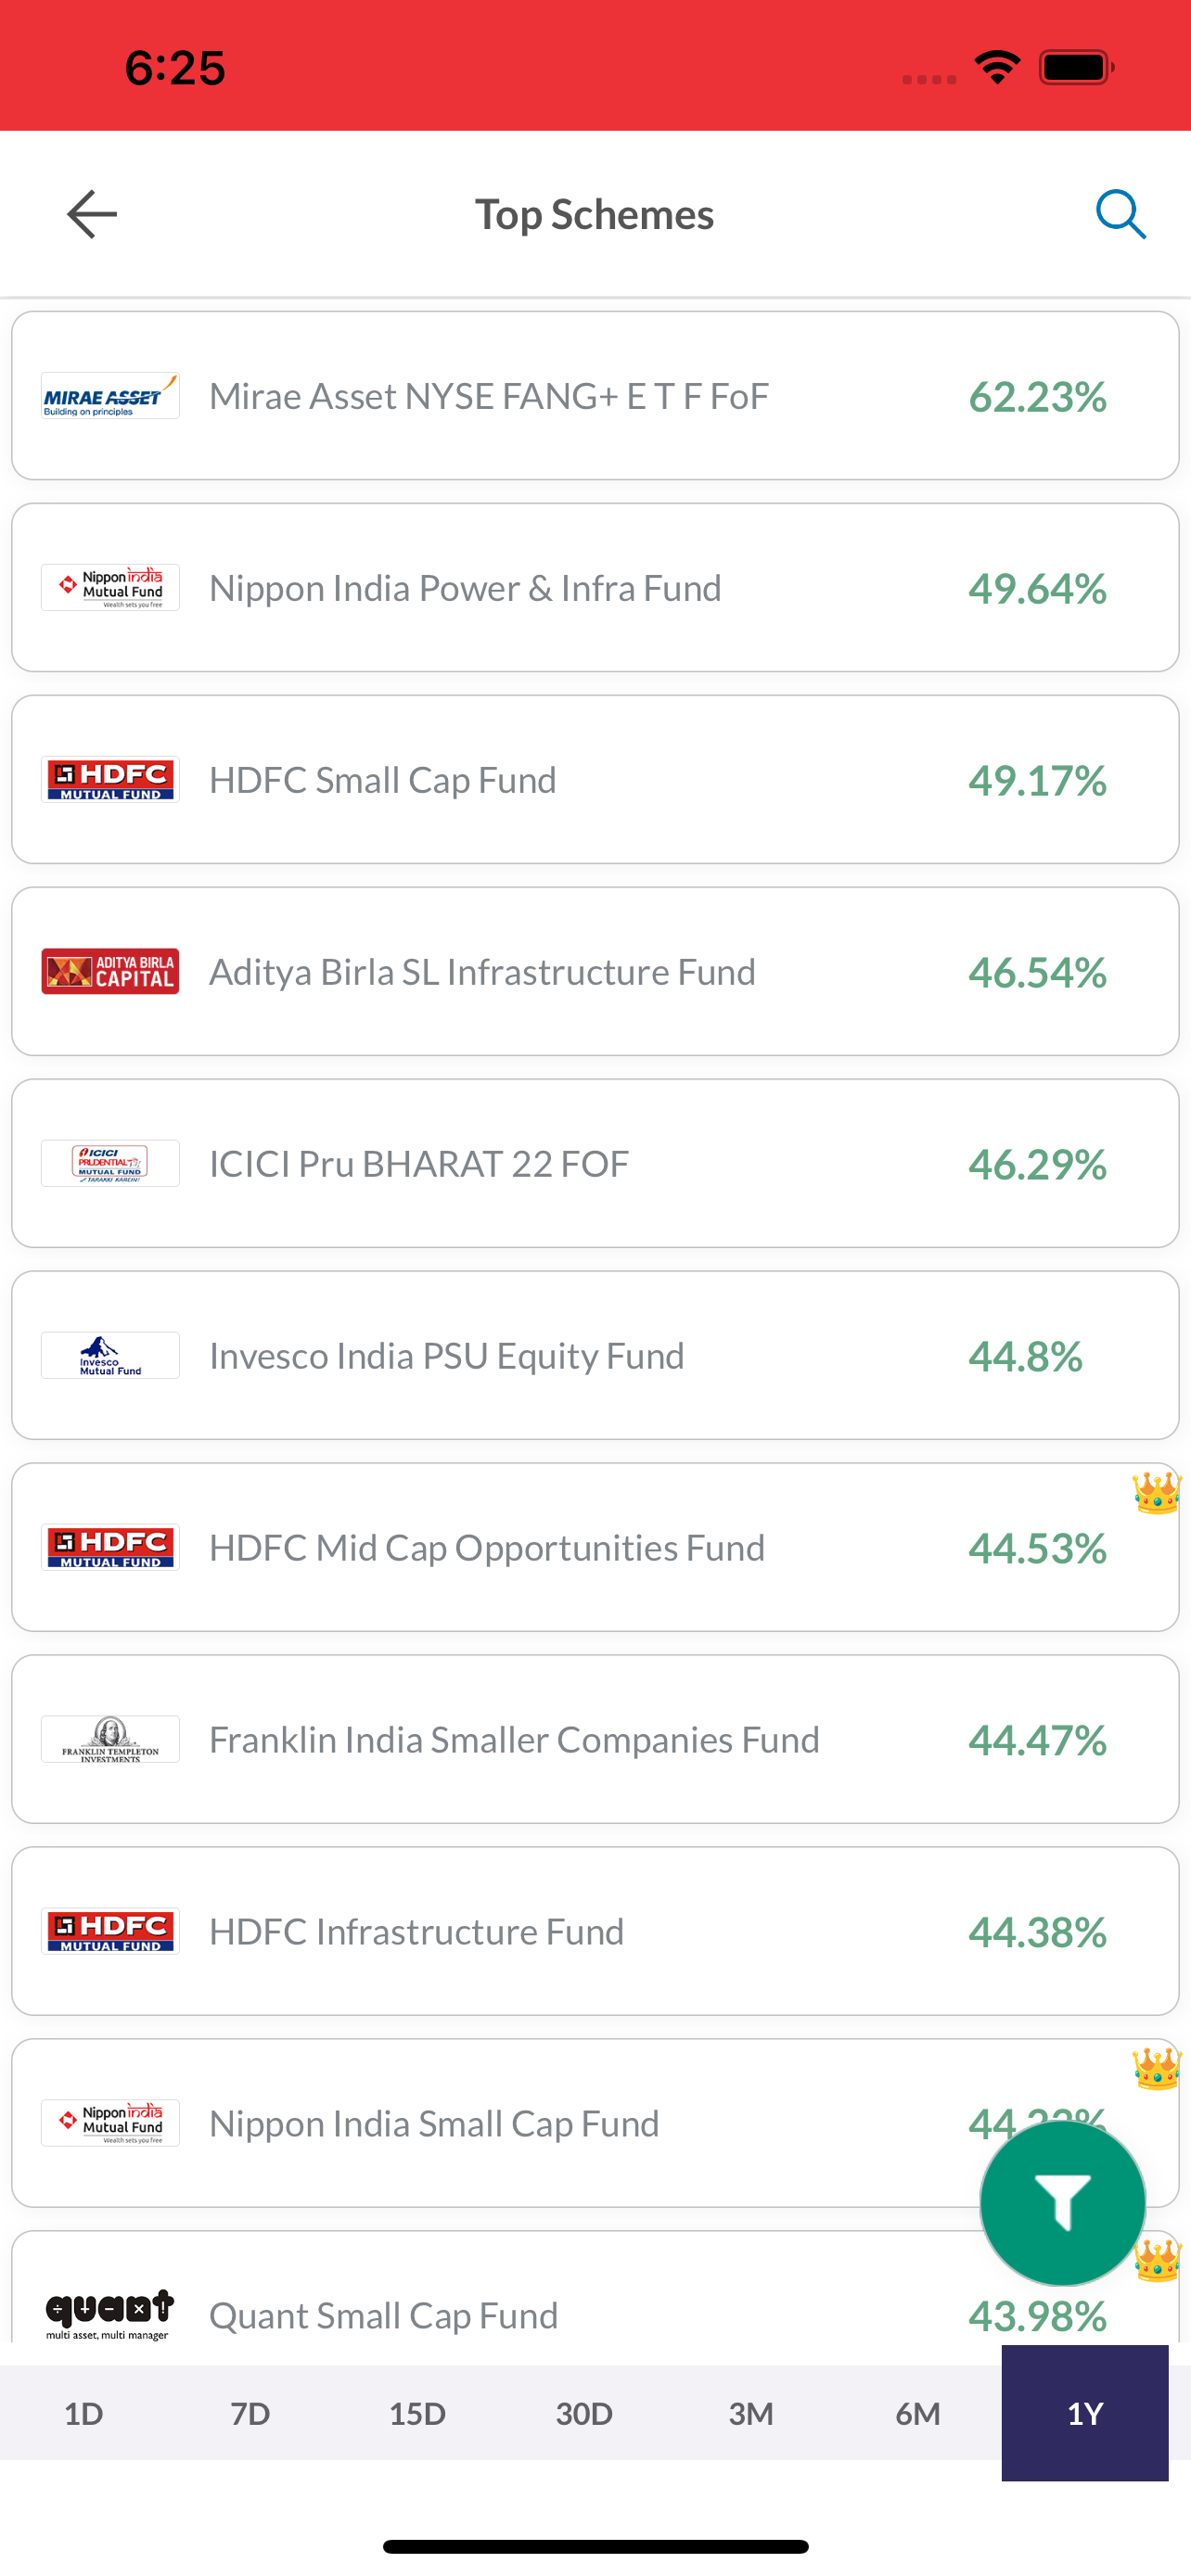
Task: Tap the quant logo
Action: tap(110, 2315)
